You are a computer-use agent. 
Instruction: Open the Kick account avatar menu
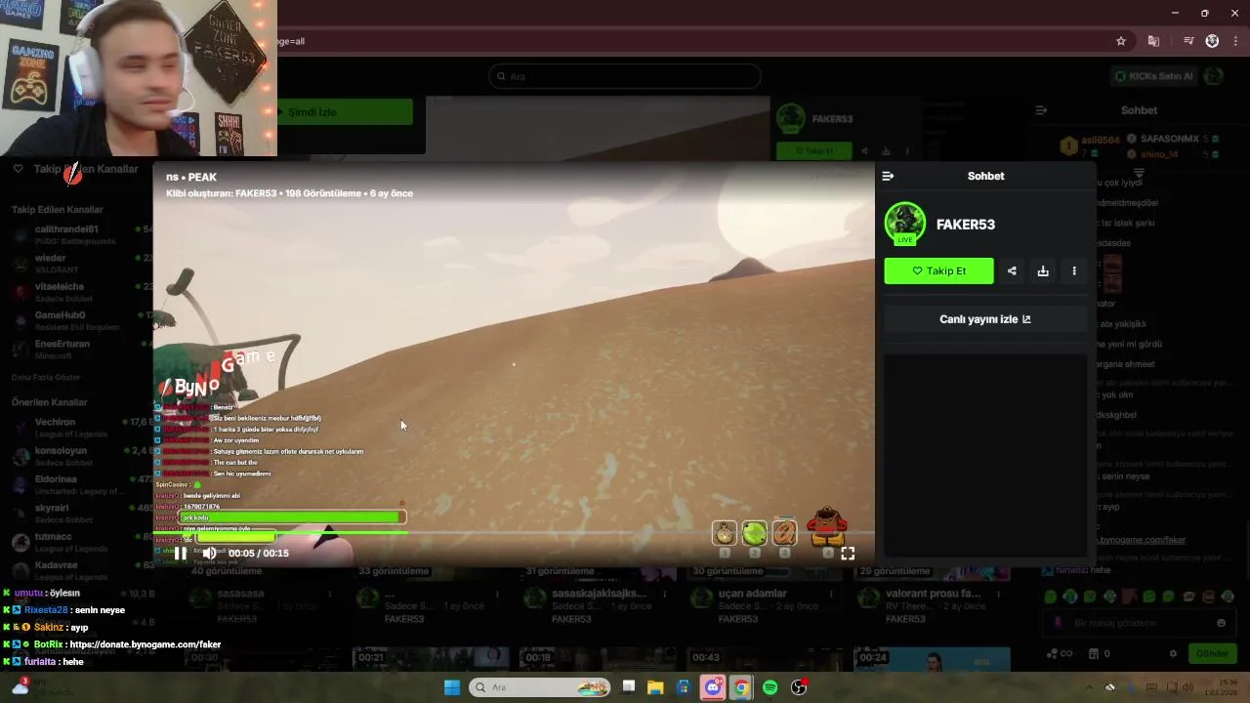(x=1213, y=76)
